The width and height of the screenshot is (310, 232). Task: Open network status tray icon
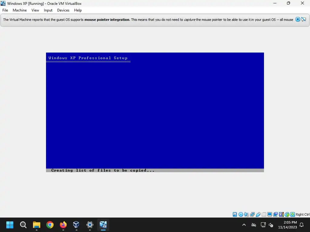(263, 225)
